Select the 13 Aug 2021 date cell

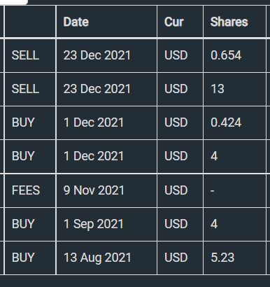[x=106, y=258]
